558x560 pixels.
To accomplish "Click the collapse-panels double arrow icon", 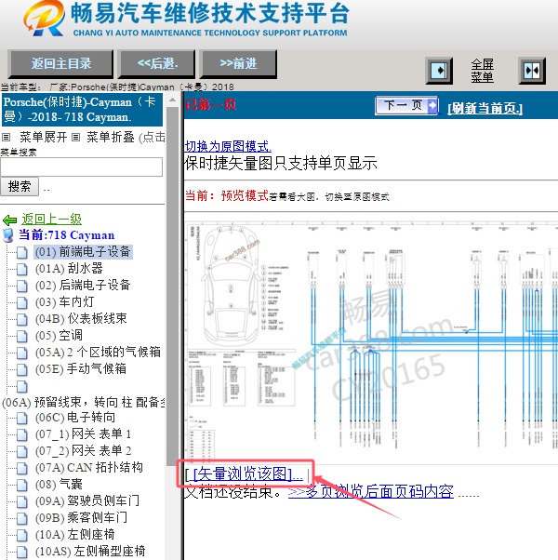I will click(x=532, y=71).
